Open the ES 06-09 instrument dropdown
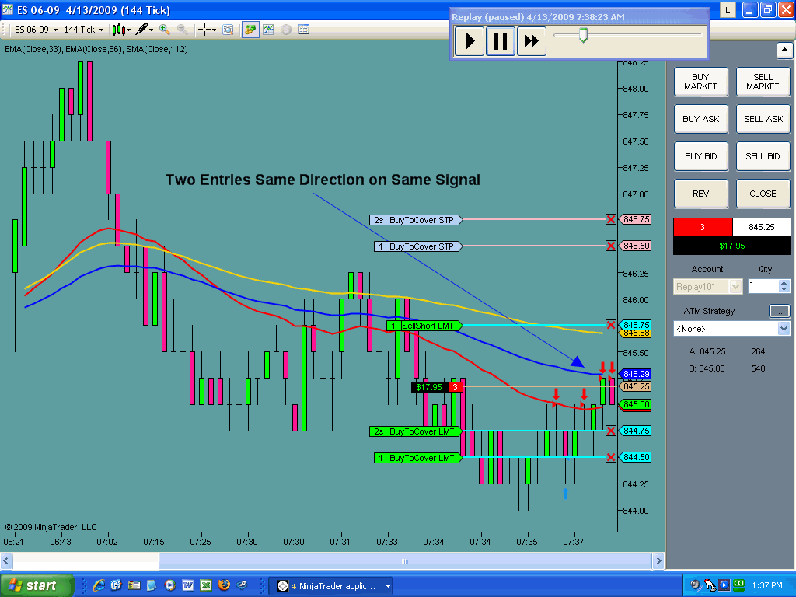Viewport: 796px width, 597px height. 36,30
